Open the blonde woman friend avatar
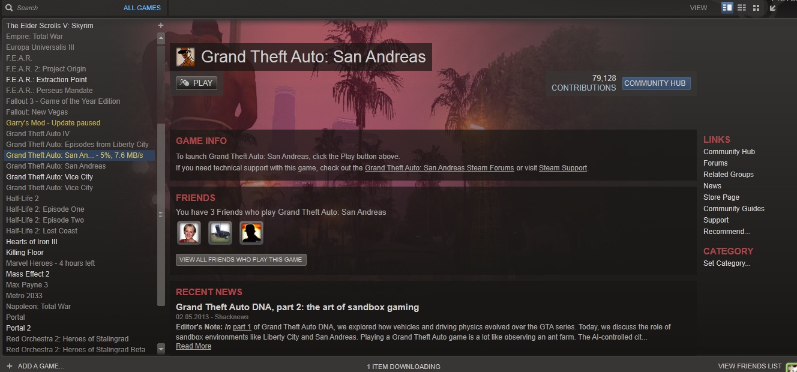 pos(189,233)
